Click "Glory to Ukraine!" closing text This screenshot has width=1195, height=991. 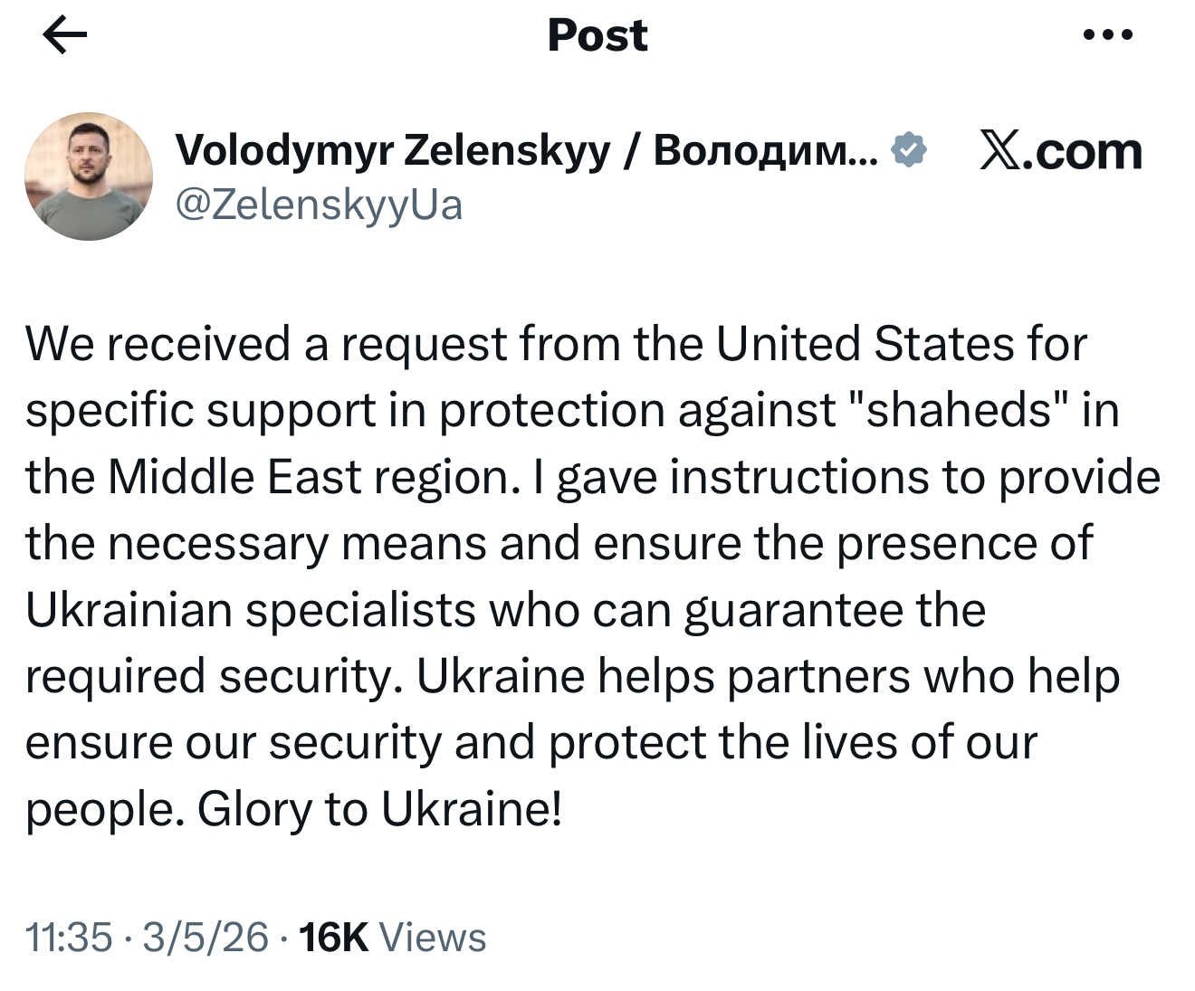click(x=380, y=808)
